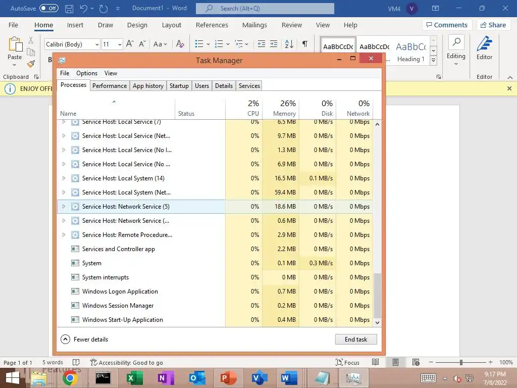The height and width of the screenshot is (388, 517).
Task: Apply bullet list formatting
Action: (x=199, y=44)
